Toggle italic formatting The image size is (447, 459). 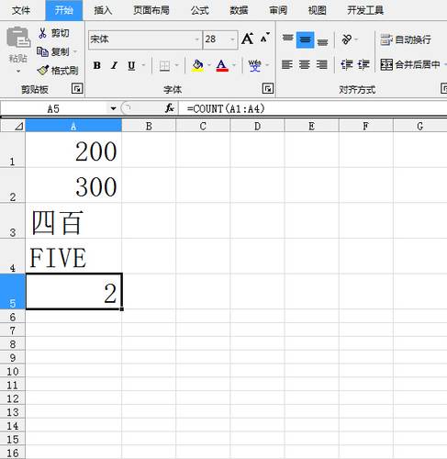[115, 65]
